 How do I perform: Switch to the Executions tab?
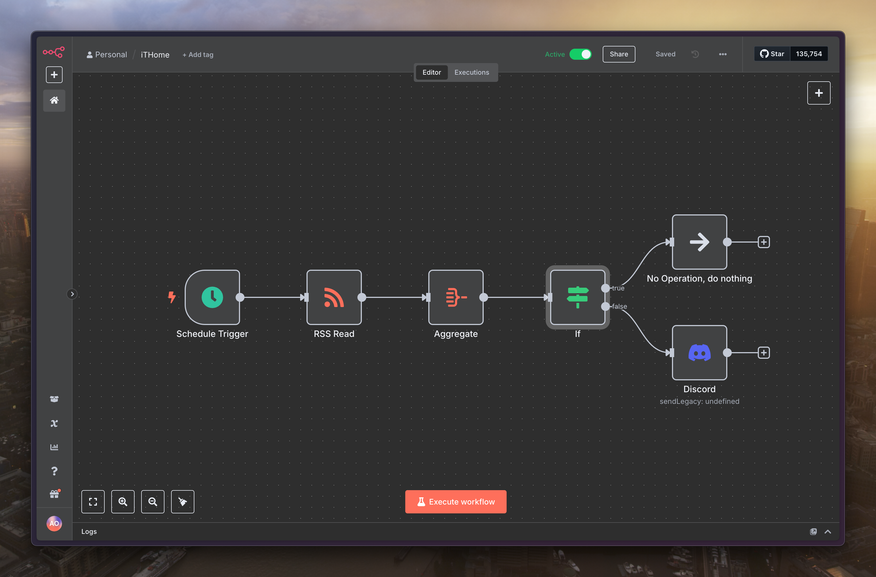pyautogui.click(x=471, y=72)
